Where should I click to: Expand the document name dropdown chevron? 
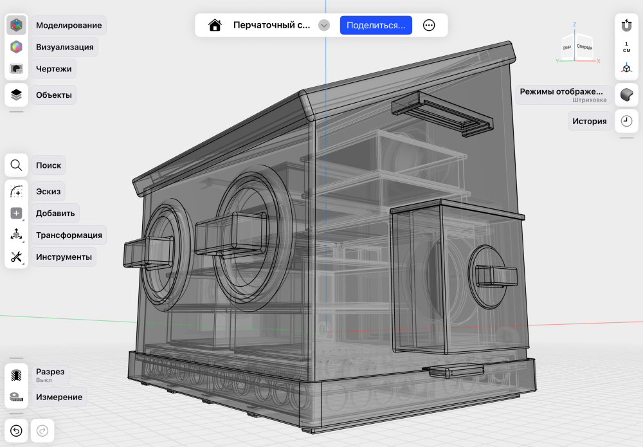324,25
